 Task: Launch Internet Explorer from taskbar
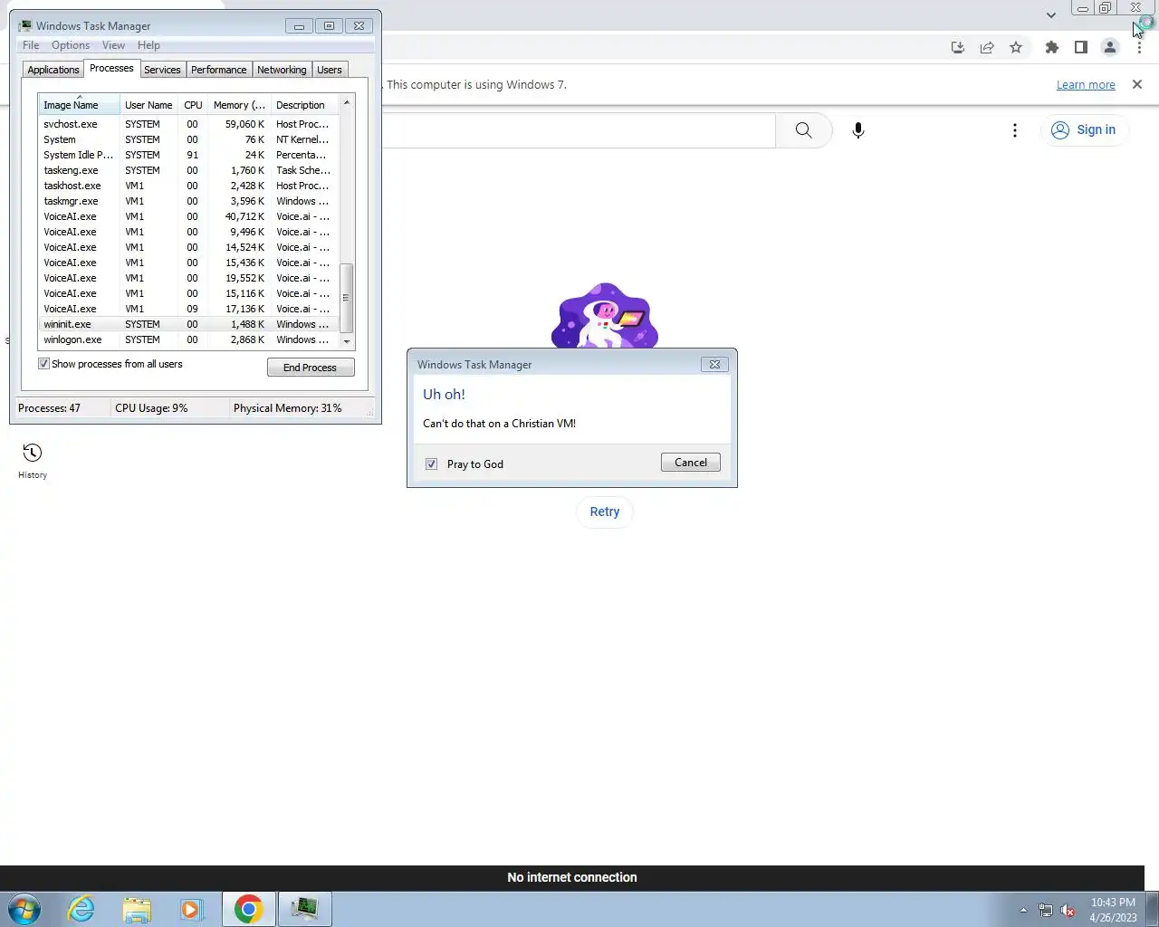click(x=81, y=909)
